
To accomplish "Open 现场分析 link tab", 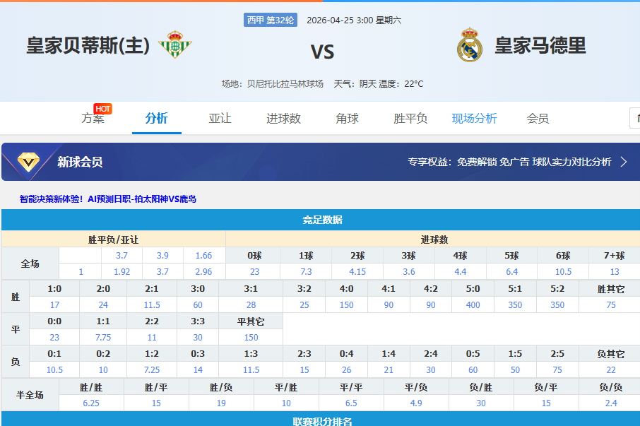I will pos(474,119).
